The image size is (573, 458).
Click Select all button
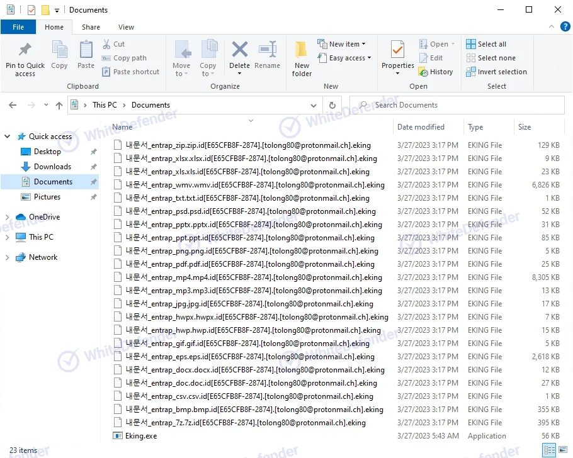(x=486, y=44)
